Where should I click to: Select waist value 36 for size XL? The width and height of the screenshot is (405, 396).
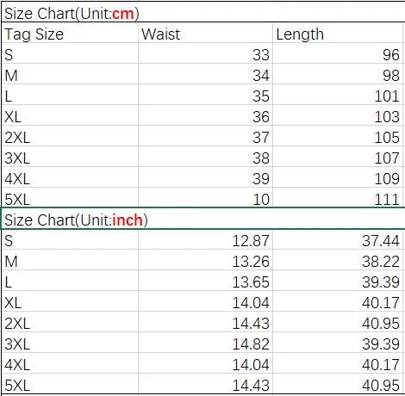click(205, 115)
